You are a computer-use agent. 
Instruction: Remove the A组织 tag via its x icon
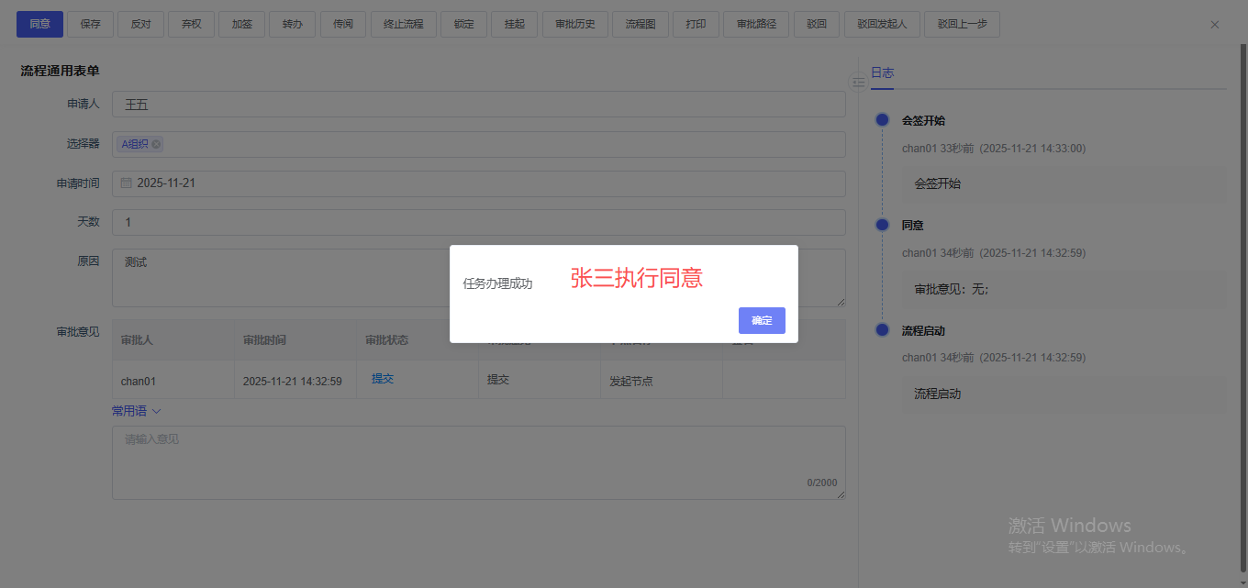pos(156,144)
